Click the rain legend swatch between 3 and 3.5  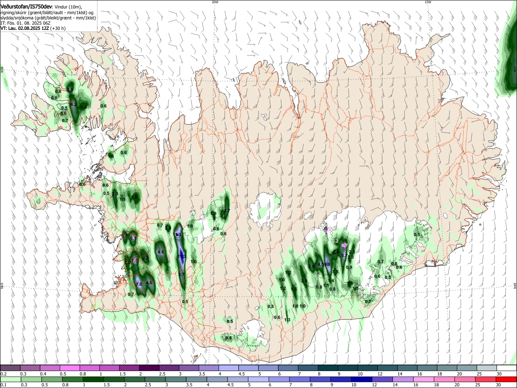click(175, 379)
